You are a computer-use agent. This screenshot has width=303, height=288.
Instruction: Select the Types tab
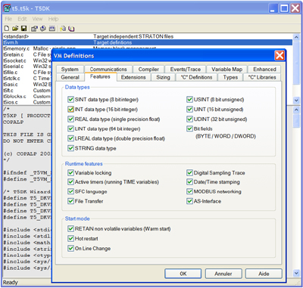[x=230, y=77]
